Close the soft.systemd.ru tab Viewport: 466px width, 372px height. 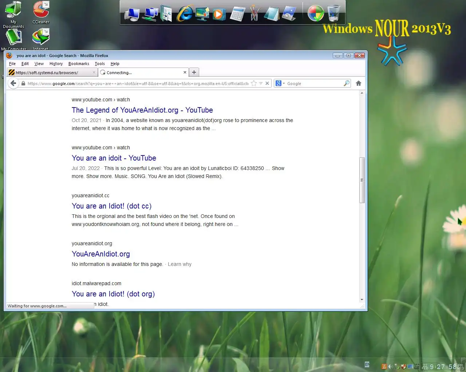(94, 72)
